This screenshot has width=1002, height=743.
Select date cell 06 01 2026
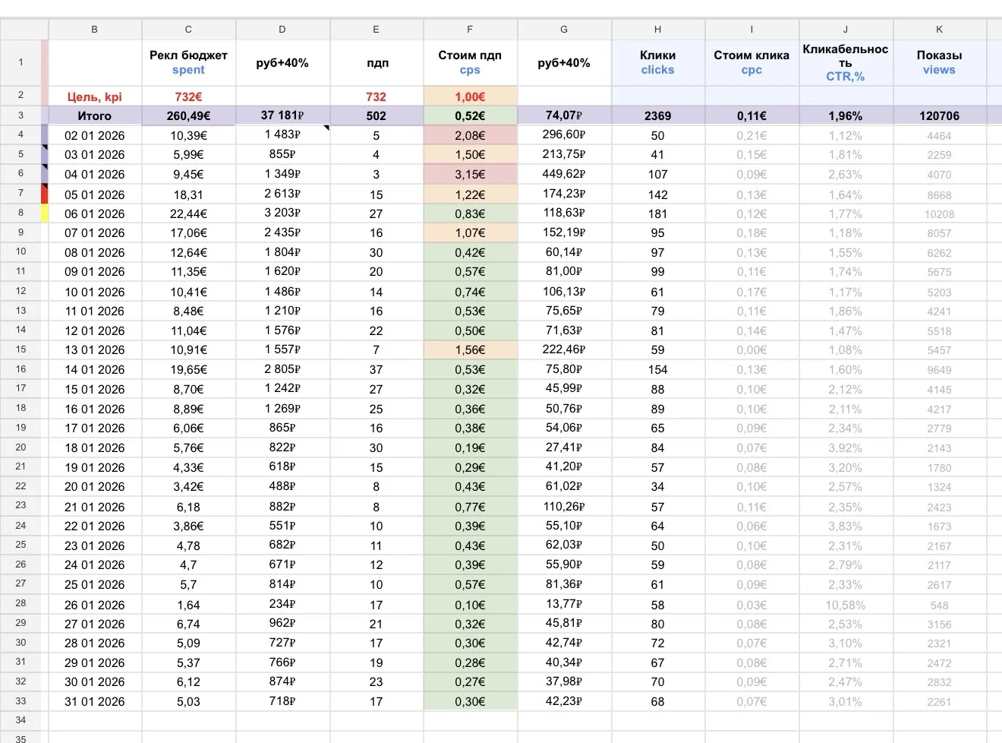click(x=95, y=213)
